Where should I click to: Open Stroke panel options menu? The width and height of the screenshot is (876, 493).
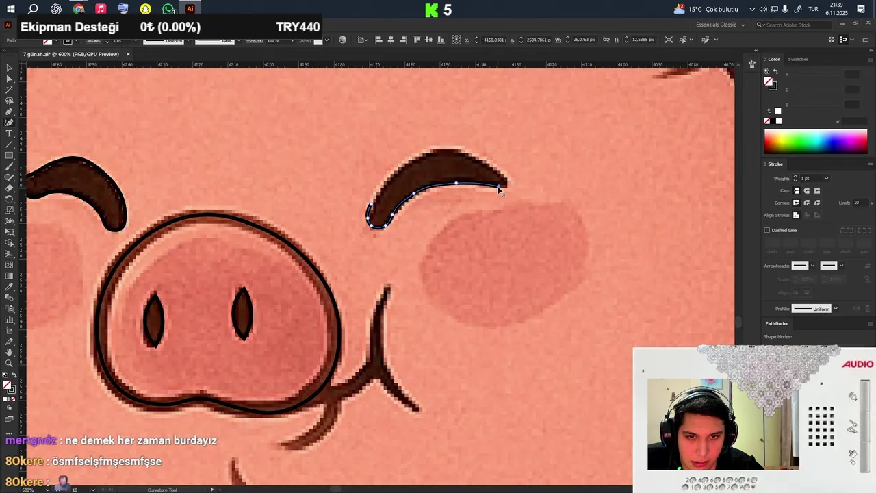click(x=870, y=164)
